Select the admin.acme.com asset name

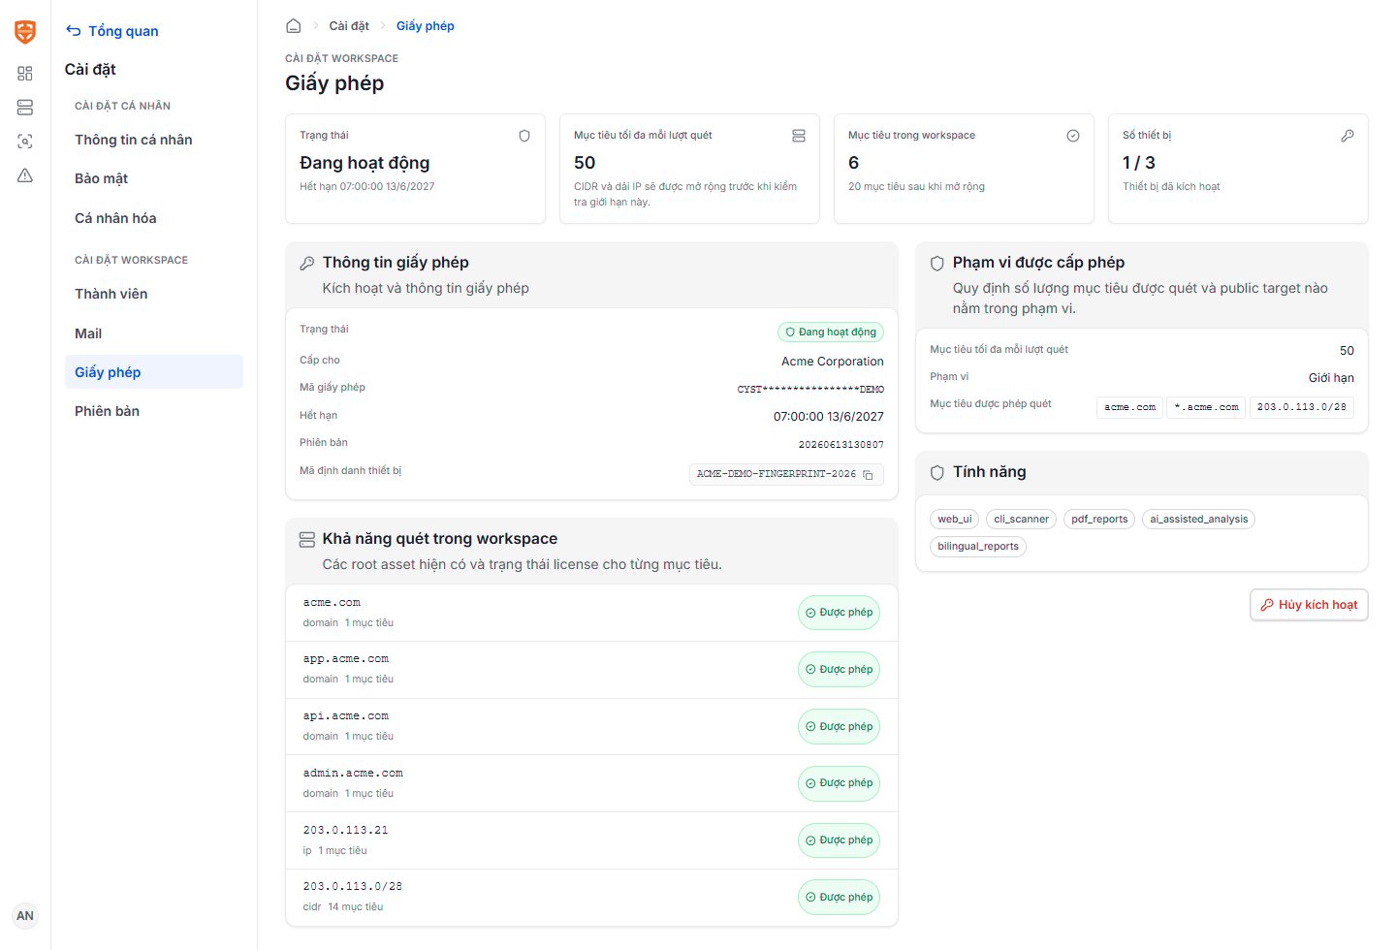(353, 774)
